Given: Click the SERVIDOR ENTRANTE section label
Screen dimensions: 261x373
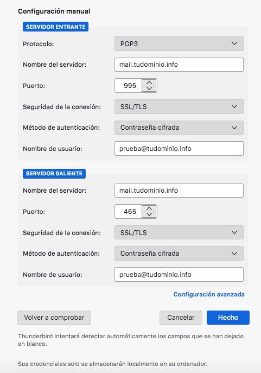Looking at the screenshot, I should [x=56, y=27].
